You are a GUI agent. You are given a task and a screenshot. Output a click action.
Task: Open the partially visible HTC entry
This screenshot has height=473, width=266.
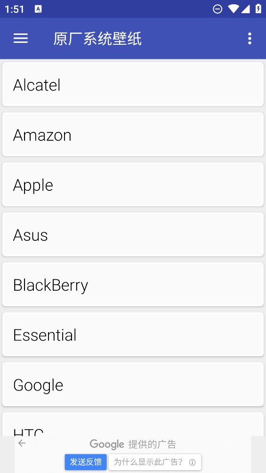click(133, 424)
